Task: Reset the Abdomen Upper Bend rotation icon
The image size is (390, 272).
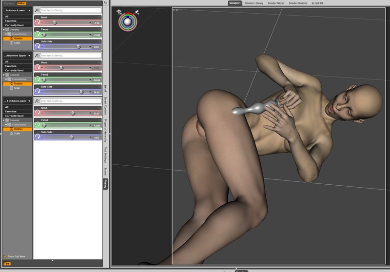Action: pyautogui.click(x=38, y=67)
